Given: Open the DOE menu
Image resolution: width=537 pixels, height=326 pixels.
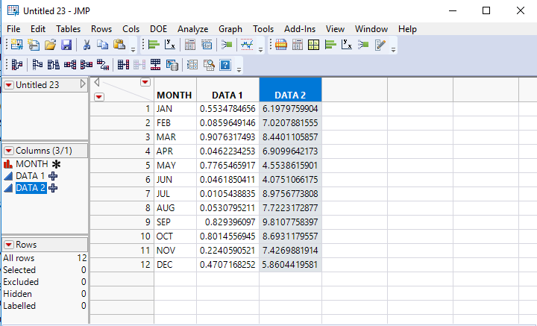Looking at the screenshot, I should (x=158, y=29).
